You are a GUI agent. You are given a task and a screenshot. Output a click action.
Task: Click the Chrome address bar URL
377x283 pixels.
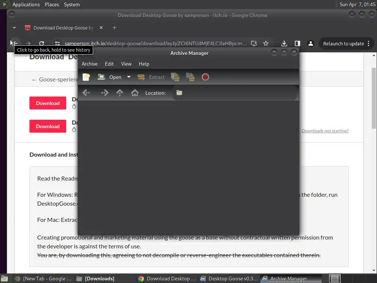156,43
